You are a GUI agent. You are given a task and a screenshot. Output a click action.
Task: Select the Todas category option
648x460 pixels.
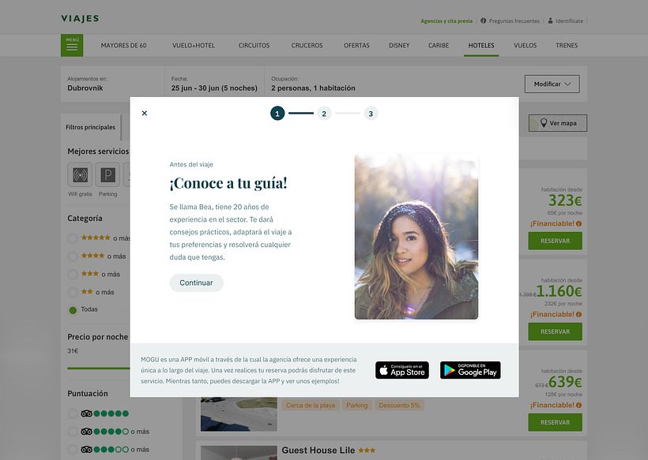coord(73,310)
